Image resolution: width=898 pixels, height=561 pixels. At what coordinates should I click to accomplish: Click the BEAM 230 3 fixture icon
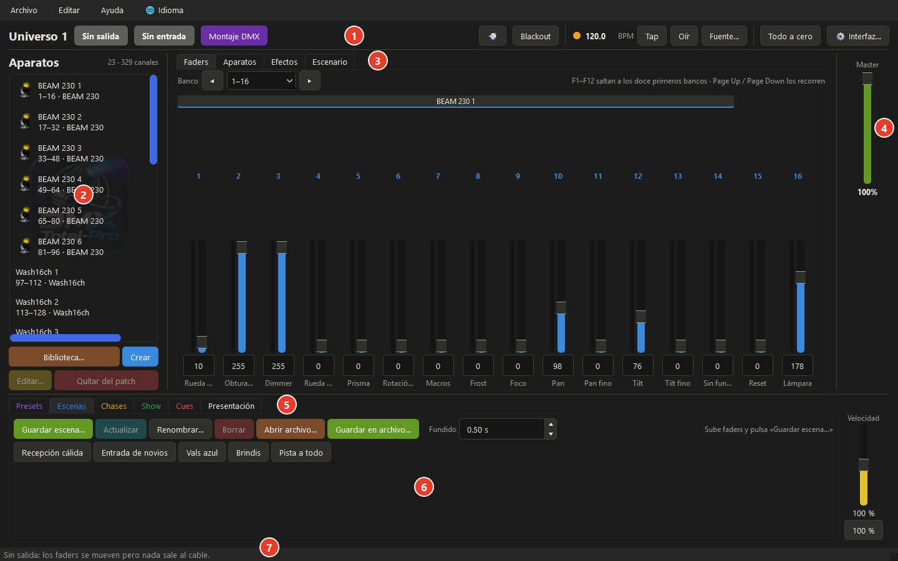(25, 153)
